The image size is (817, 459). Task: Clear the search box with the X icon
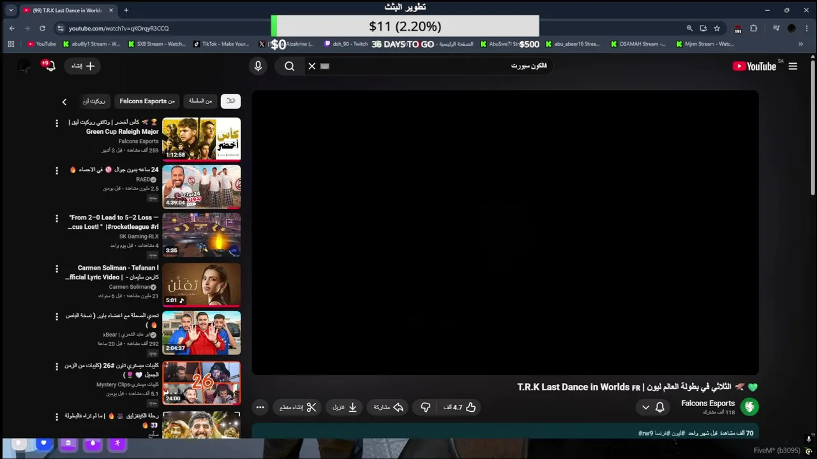[x=311, y=66]
